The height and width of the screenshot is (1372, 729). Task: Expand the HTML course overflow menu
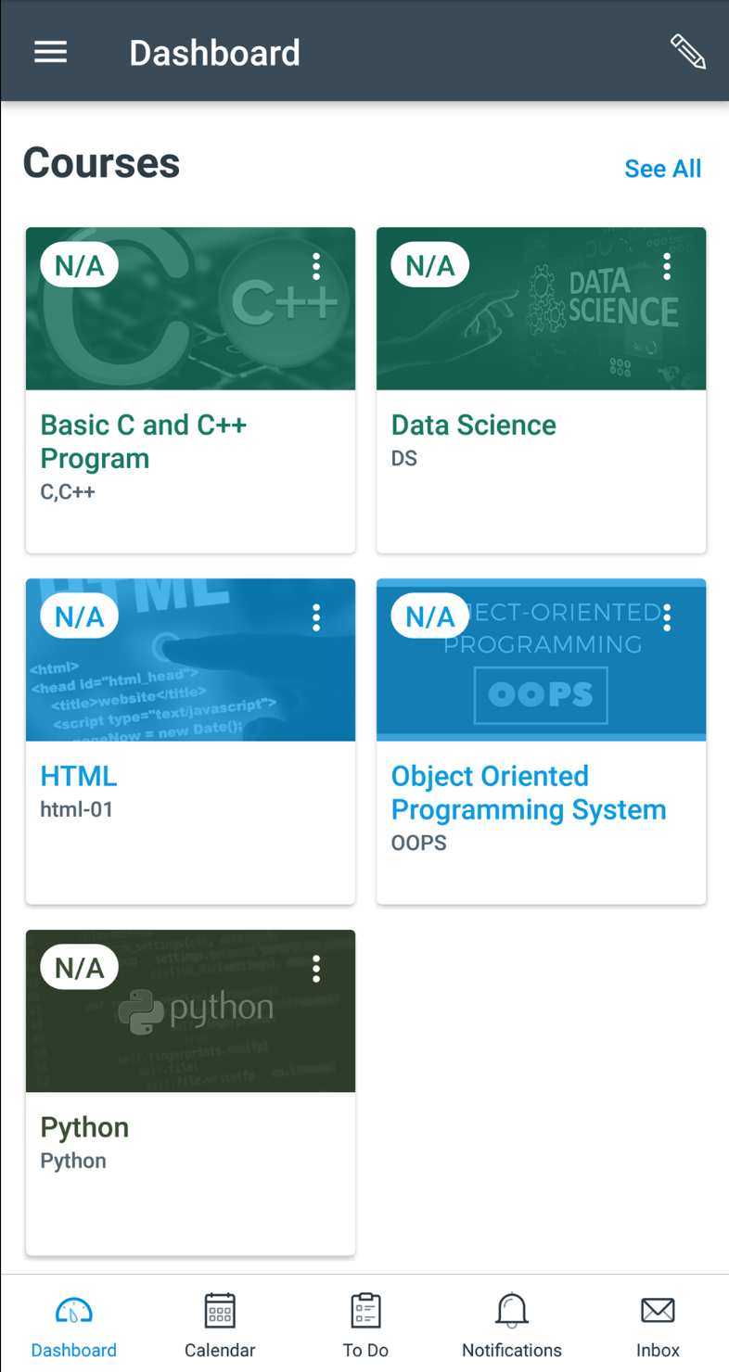pyautogui.click(x=316, y=617)
